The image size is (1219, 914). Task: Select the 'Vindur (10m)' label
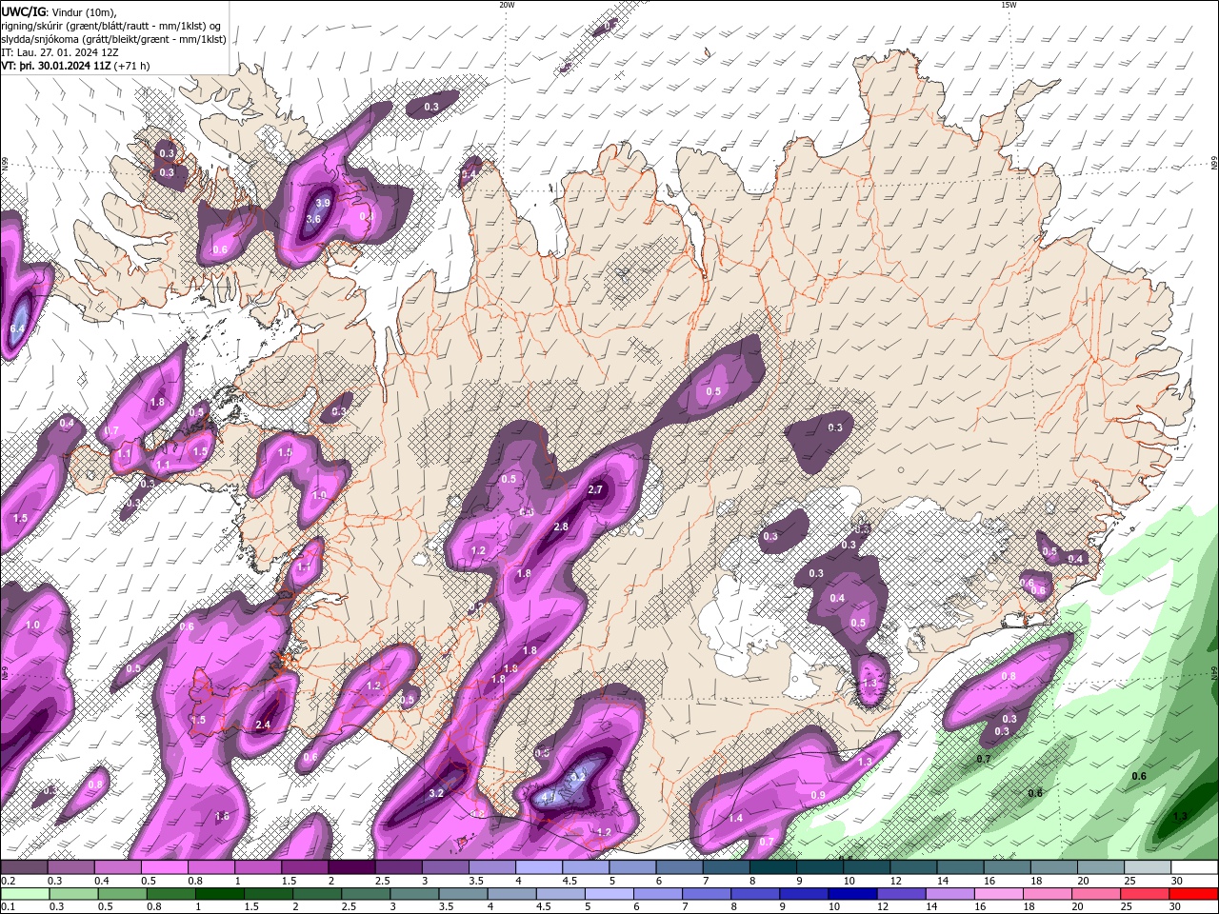pos(82,11)
